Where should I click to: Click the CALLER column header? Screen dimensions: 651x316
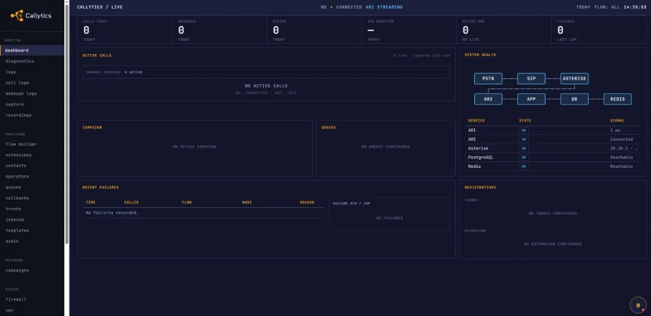pos(132,203)
